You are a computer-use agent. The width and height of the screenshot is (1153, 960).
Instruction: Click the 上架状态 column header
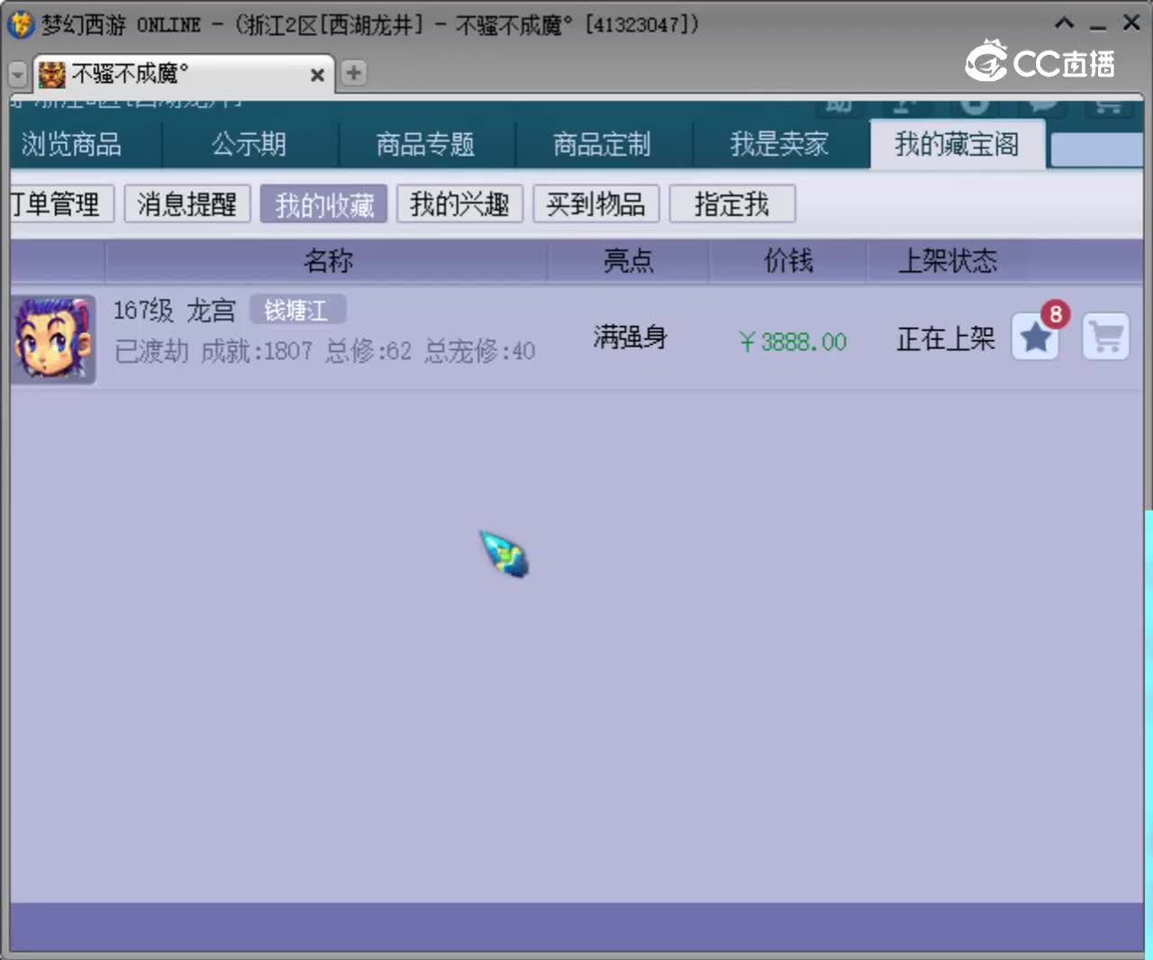pos(948,261)
